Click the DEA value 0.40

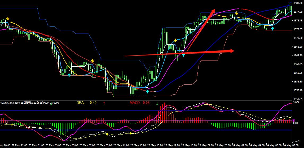pyautogui.click(x=93, y=103)
